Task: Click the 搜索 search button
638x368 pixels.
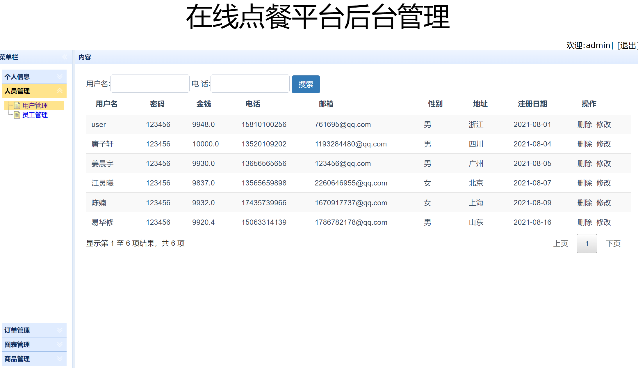Action: pos(306,84)
